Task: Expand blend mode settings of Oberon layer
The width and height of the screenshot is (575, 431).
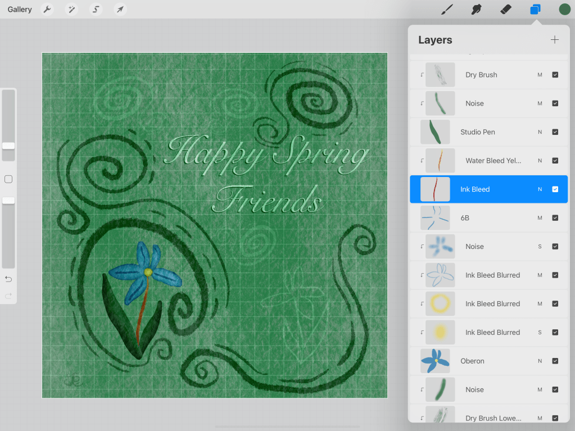Action: [540, 361]
